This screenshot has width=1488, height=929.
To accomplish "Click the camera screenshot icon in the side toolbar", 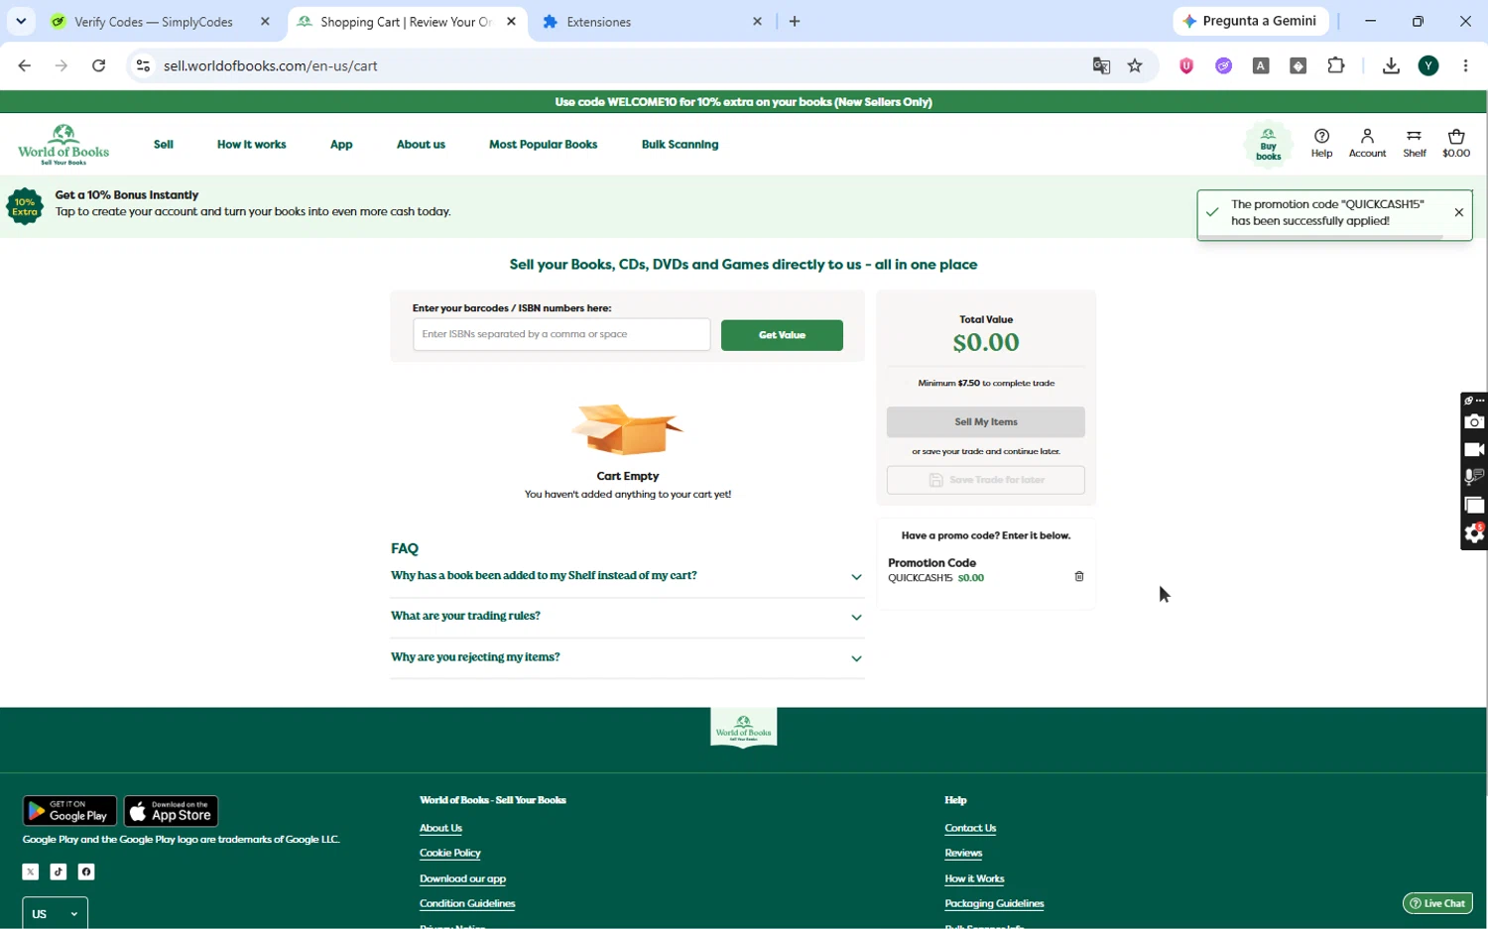I will (x=1474, y=422).
